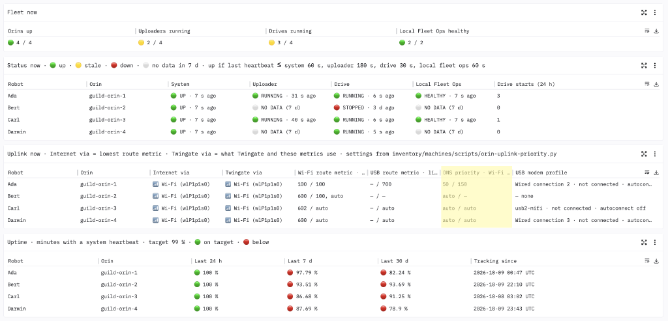Click Bert's 600 / 100, auto Wi-Fi metric

[320, 197]
